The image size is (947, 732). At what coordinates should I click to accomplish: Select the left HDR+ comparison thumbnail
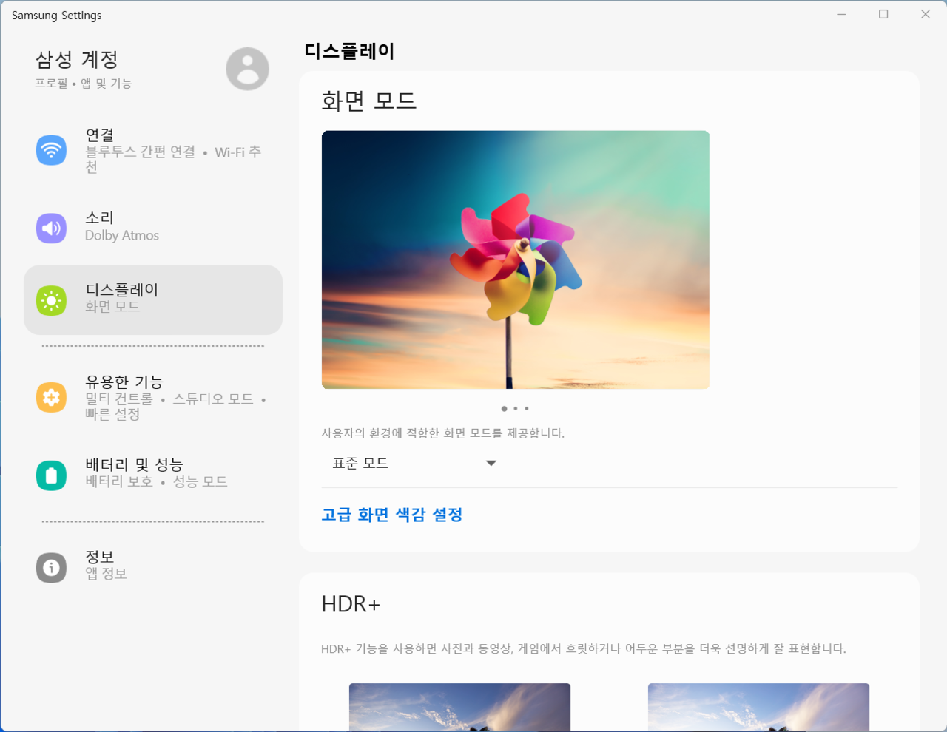click(459, 707)
